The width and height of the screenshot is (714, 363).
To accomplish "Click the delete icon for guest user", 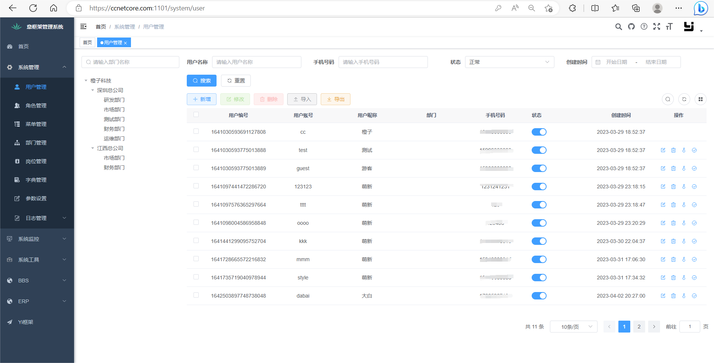I will [x=673, y=168].
